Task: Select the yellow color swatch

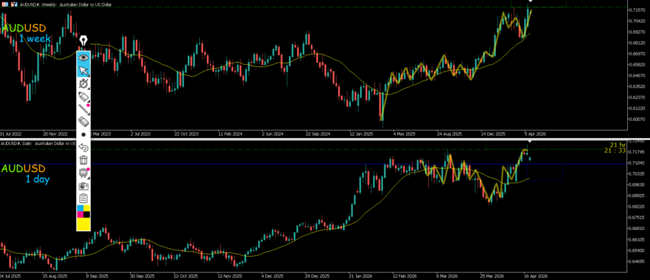Action: [83, 224]
